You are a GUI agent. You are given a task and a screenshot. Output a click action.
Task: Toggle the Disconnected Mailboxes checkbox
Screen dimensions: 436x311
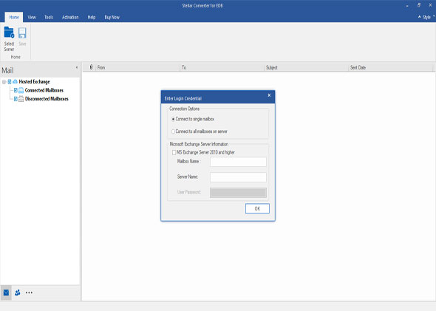(x=16, y=99)
